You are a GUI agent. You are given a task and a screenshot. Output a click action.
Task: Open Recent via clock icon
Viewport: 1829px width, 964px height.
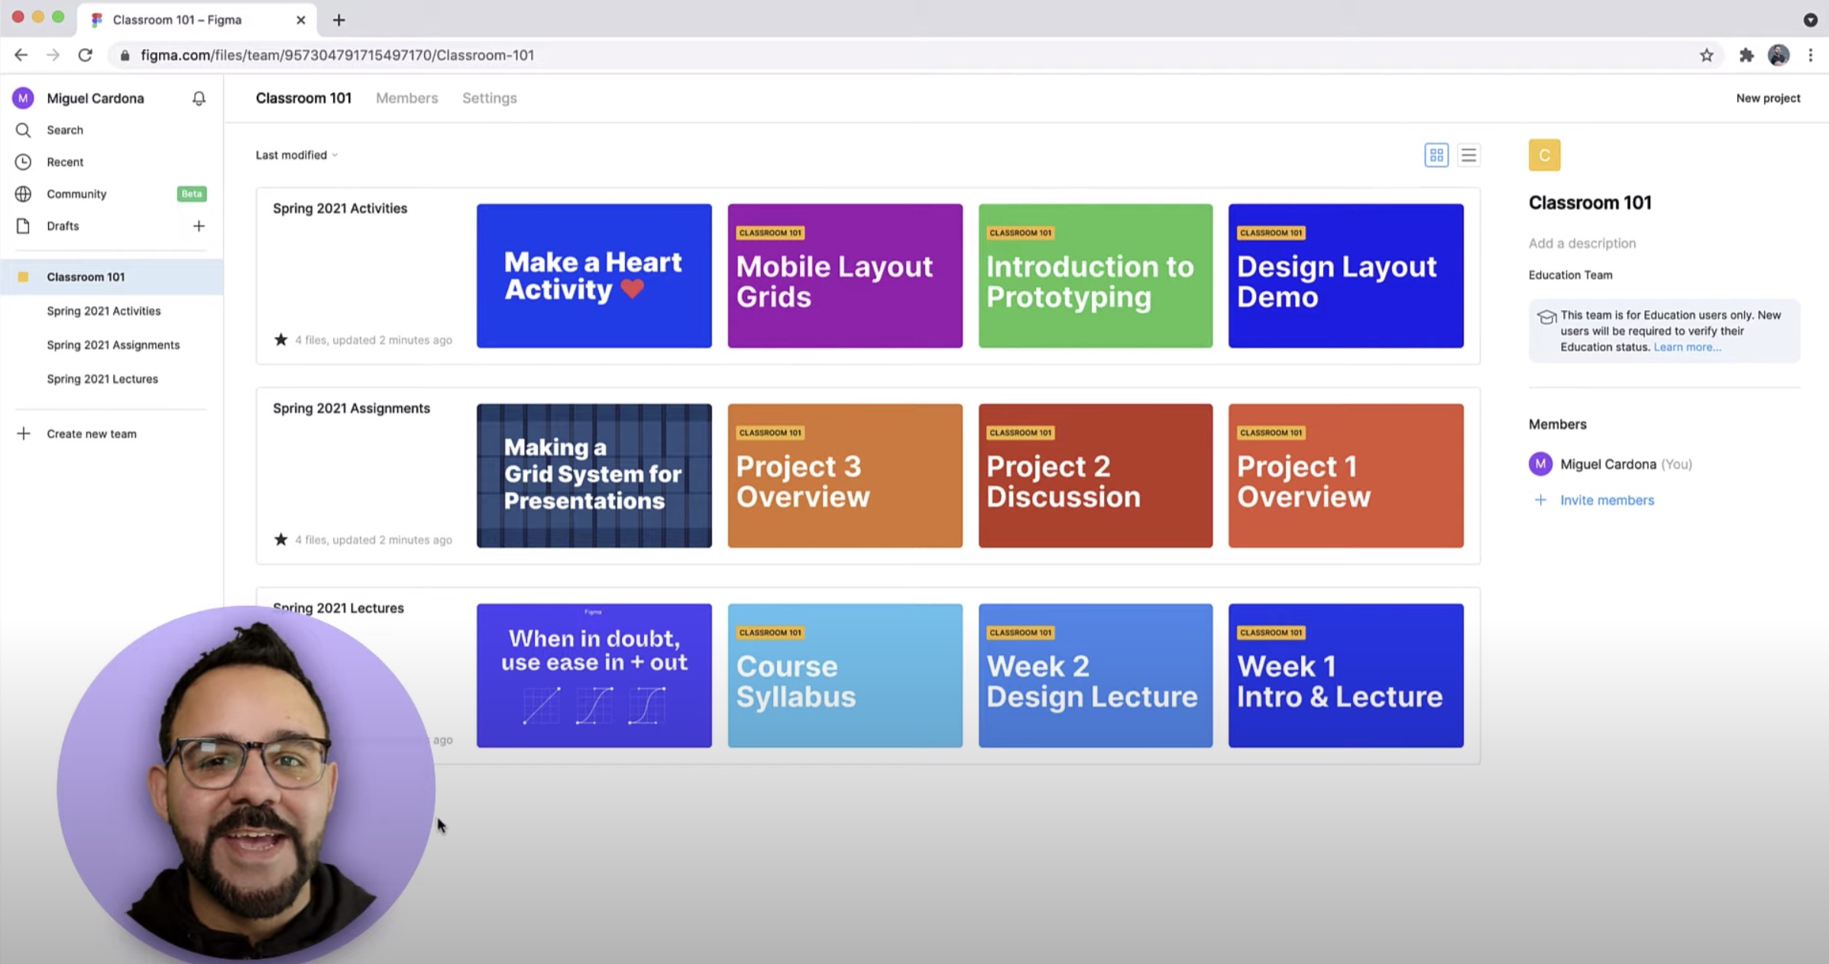(x=24, y=162)
